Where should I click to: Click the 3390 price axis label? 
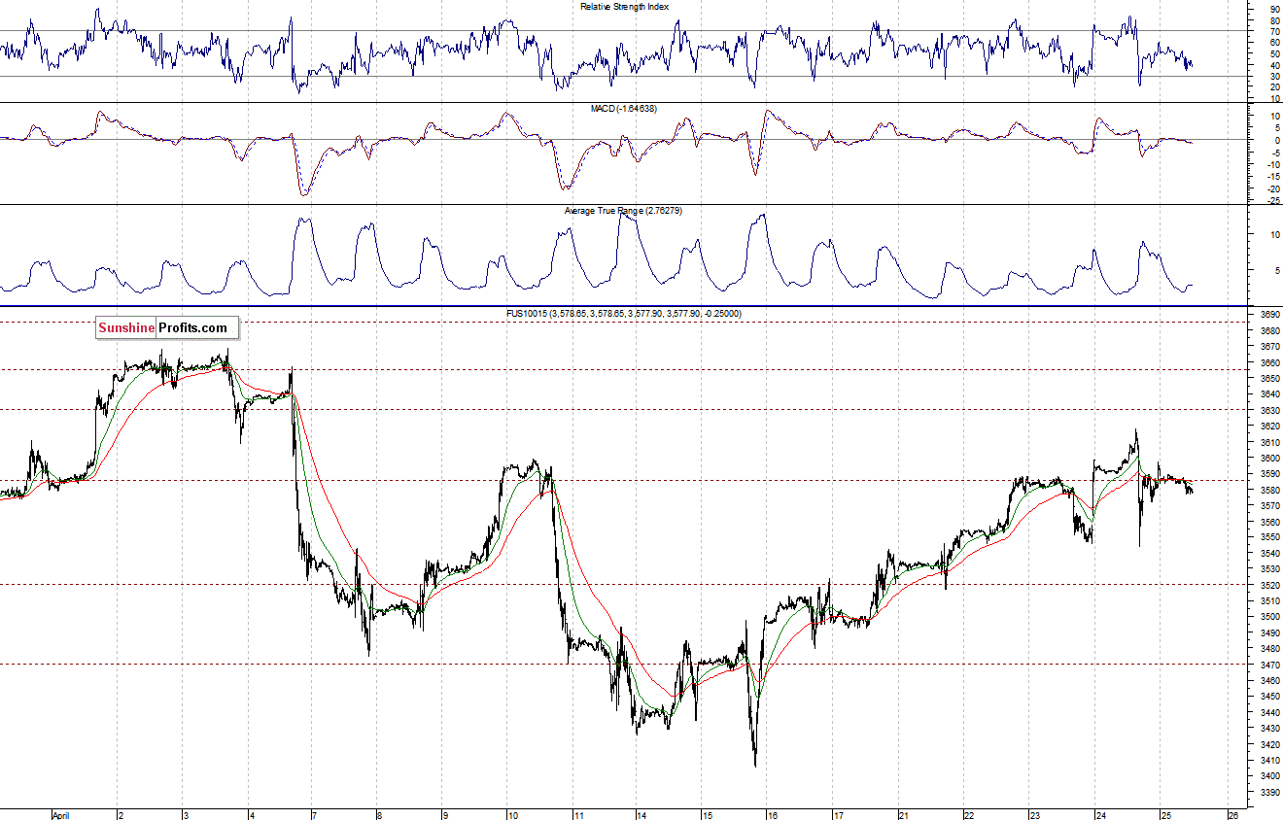coord(1268,792)
